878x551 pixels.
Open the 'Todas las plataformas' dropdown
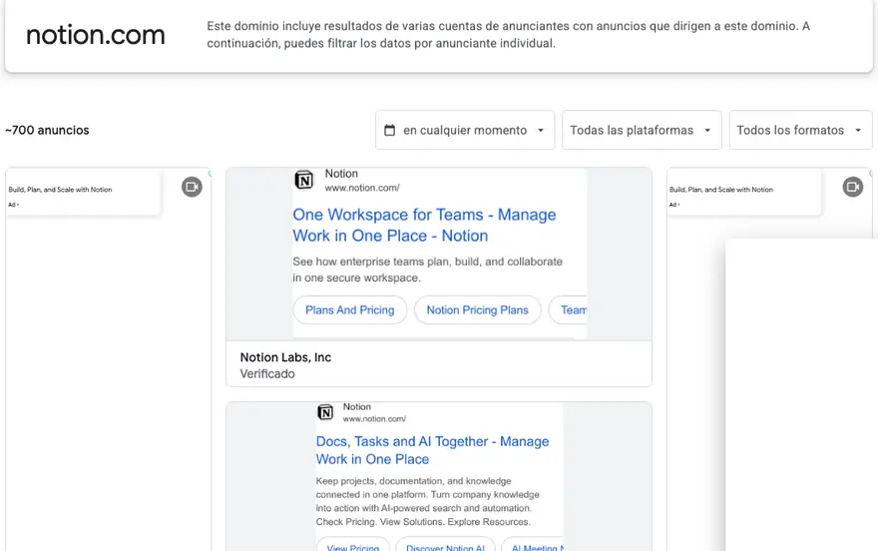pyautogui.click(x=642, y=130)
